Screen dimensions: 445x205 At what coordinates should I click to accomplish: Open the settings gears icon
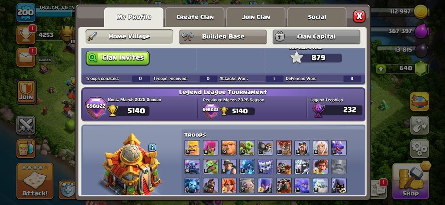419,148
